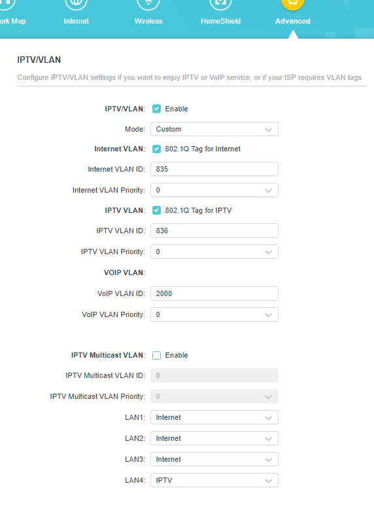The height and width of the screenshot is (507, 374).
Task: Enable the IPTV Multicast VLAN checkbox
Action: click(x=156, y=355)
